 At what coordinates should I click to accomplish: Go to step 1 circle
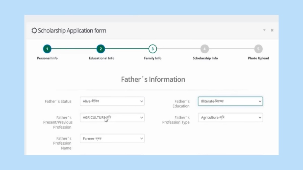coord(47,49)
